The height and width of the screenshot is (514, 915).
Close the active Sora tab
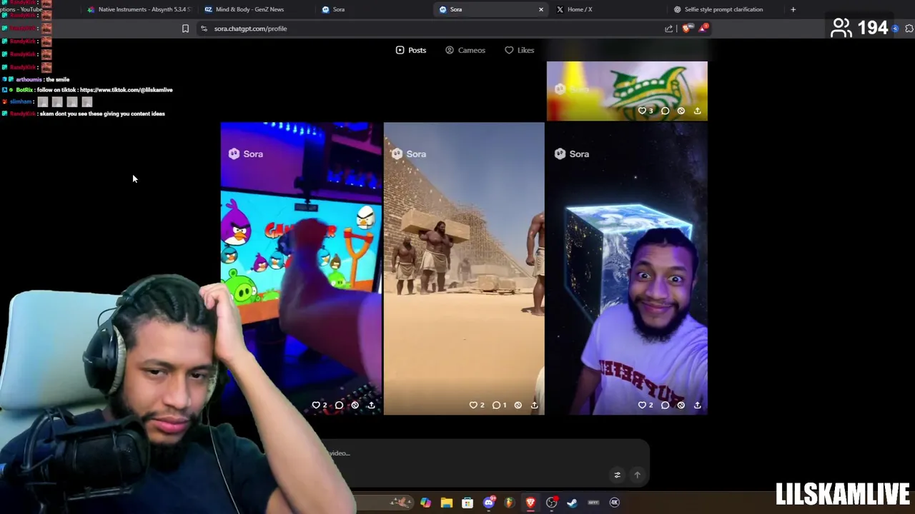(540, 9)
